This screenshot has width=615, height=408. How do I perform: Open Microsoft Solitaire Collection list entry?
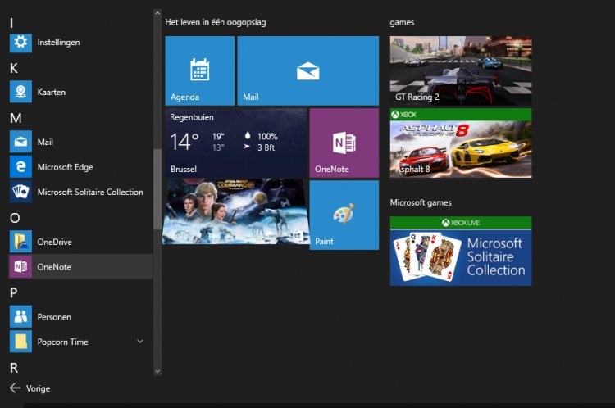[89, 192]
